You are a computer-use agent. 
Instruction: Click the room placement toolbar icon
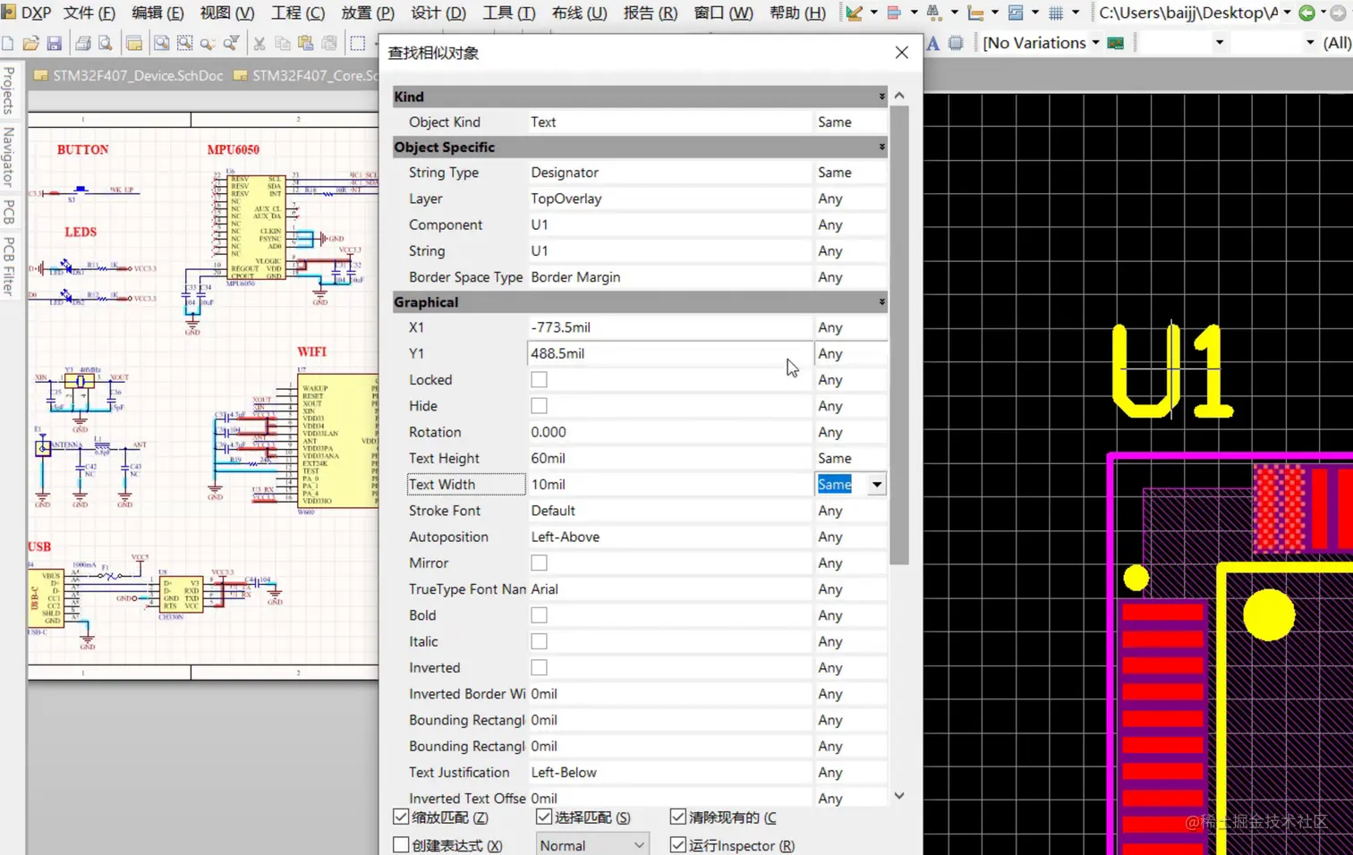(1016, 13)
